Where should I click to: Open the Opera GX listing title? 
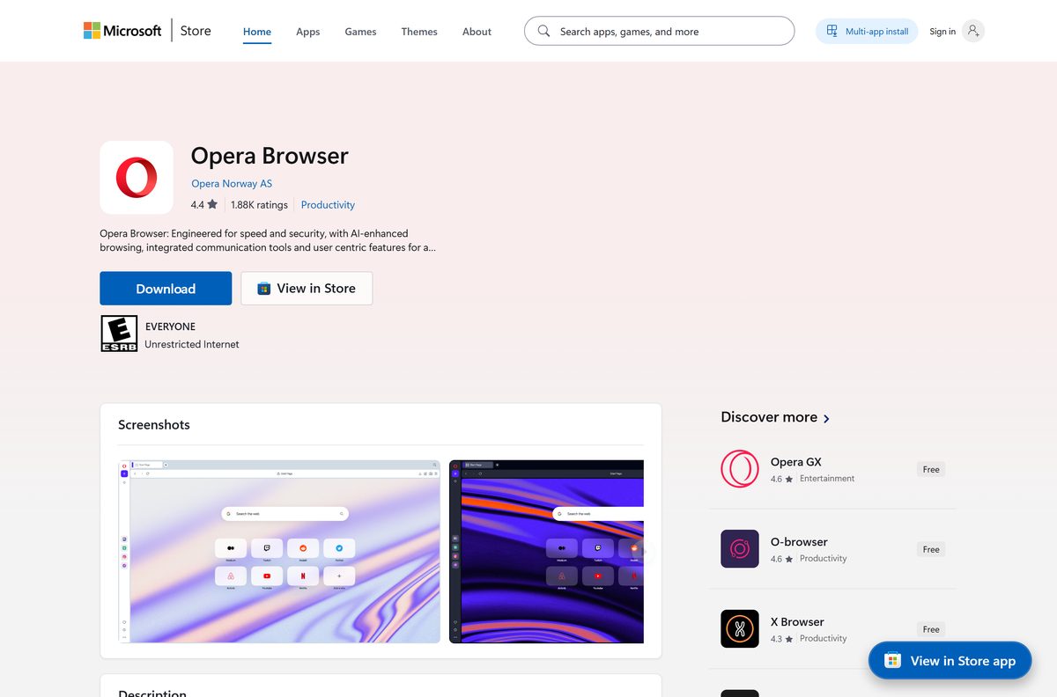(x=795, y=462)
